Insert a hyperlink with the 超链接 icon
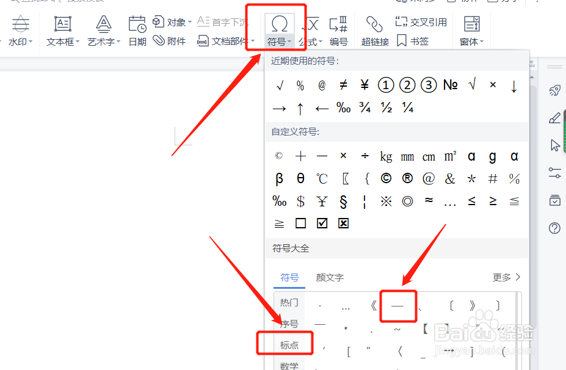 [374, 29]
